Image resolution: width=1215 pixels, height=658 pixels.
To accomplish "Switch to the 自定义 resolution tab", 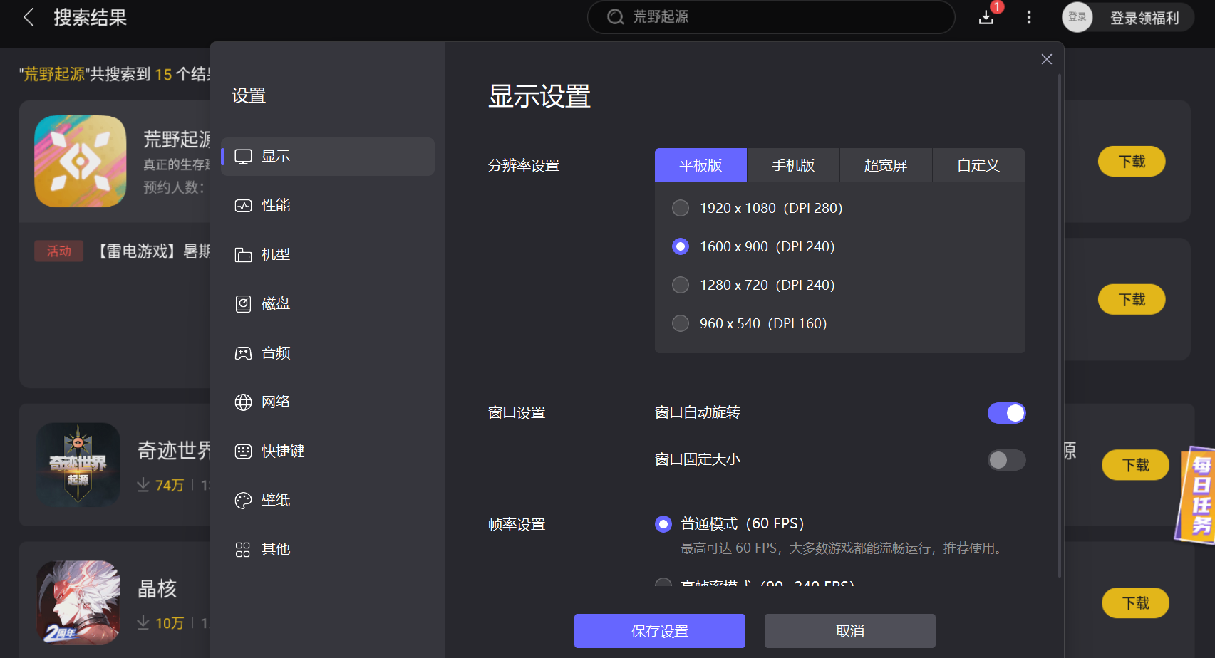I will [978, 165].
